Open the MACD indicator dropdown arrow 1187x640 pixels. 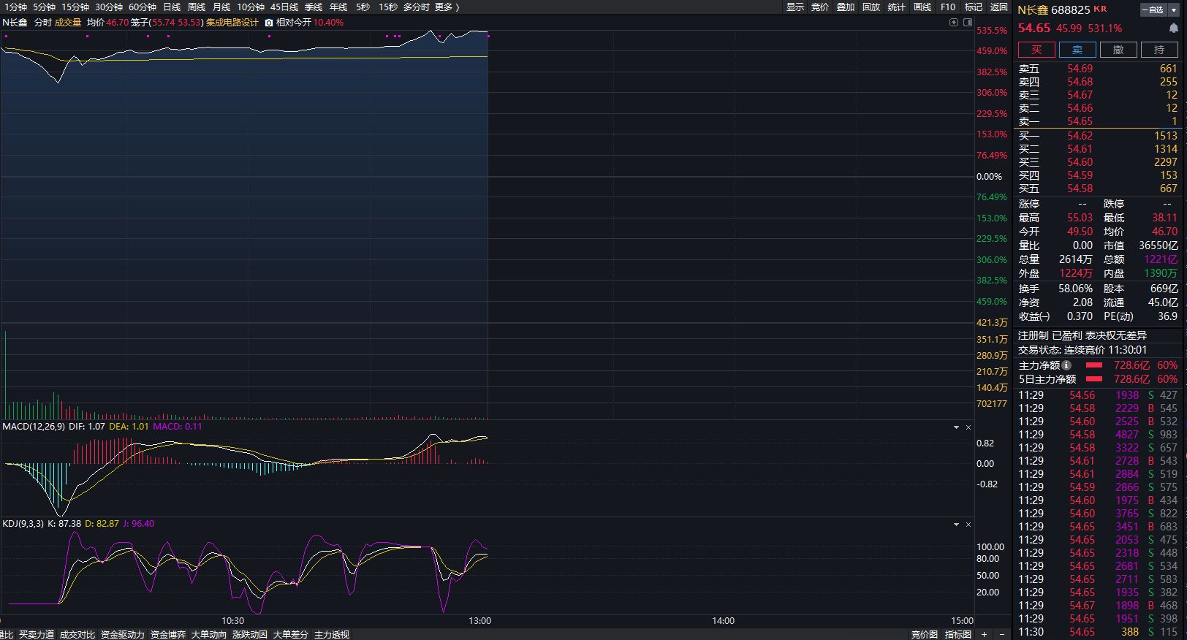tap(956, 427)
